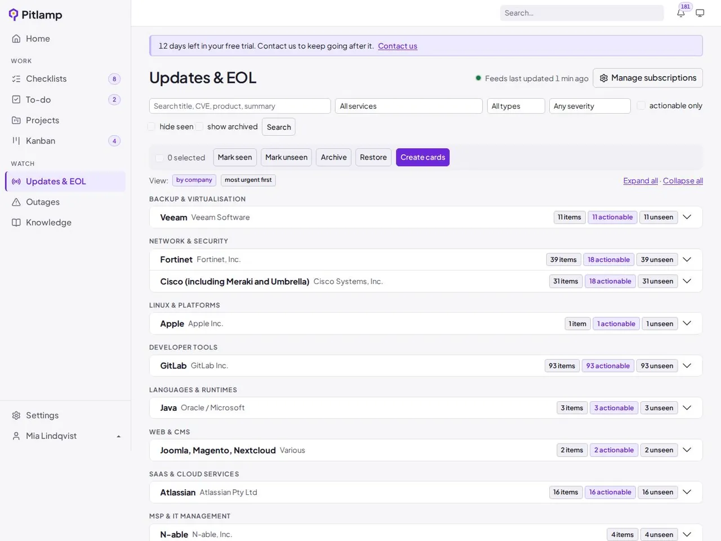Click the gear icon in Manage subscriptions
This screenshot has height=541, width=721.
point(604,78)
